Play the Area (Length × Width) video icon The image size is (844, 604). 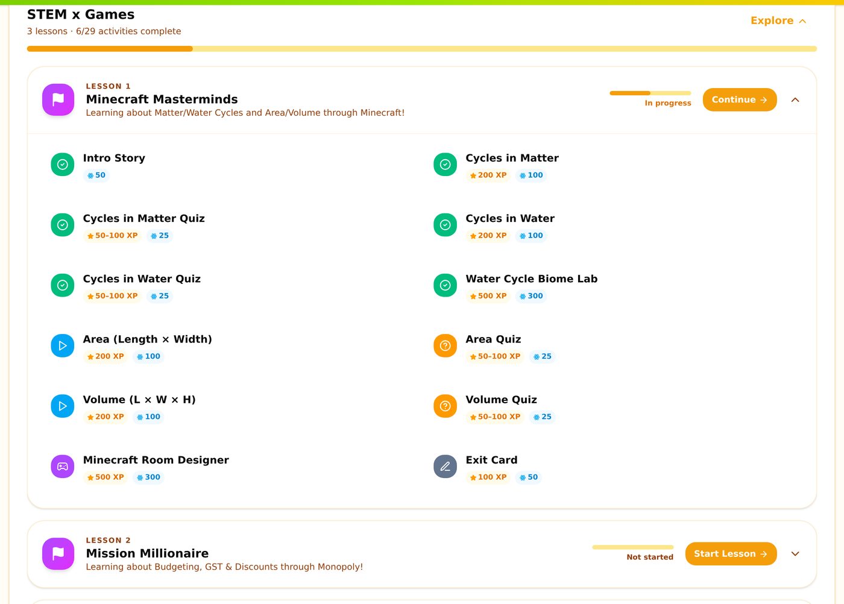pyautogui.click(x=62, y=345)
